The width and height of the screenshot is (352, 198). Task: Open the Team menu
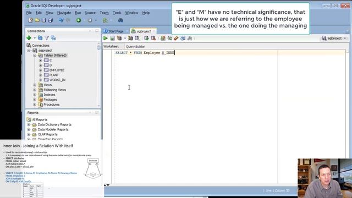click(104, 13)
